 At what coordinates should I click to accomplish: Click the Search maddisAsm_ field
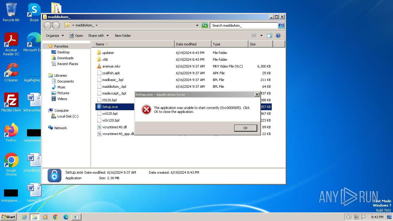coord(244,25)
